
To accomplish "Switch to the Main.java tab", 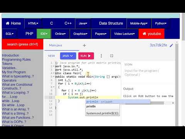I will point(55,45).
